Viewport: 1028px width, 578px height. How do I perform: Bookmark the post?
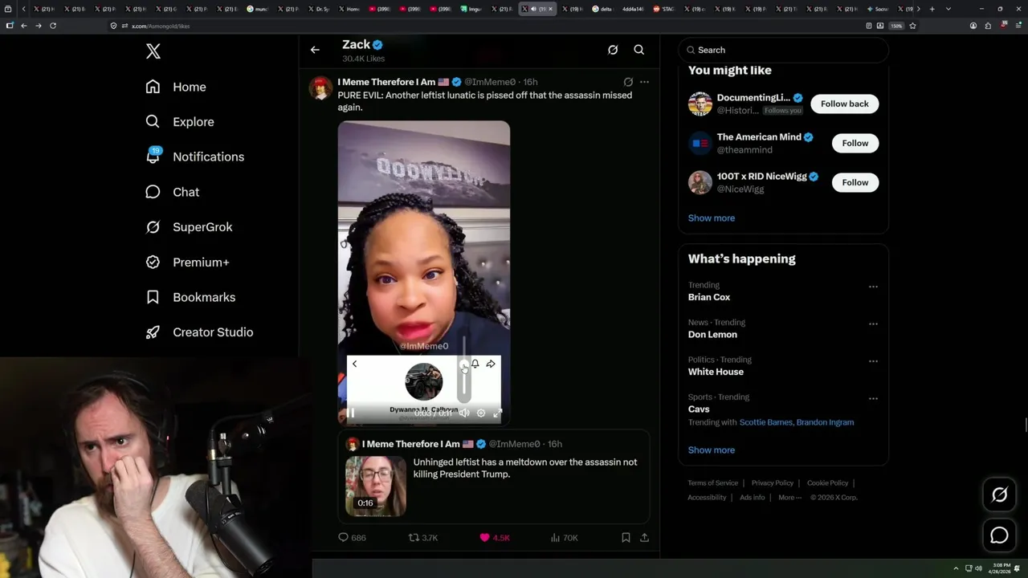click(626, 538)
